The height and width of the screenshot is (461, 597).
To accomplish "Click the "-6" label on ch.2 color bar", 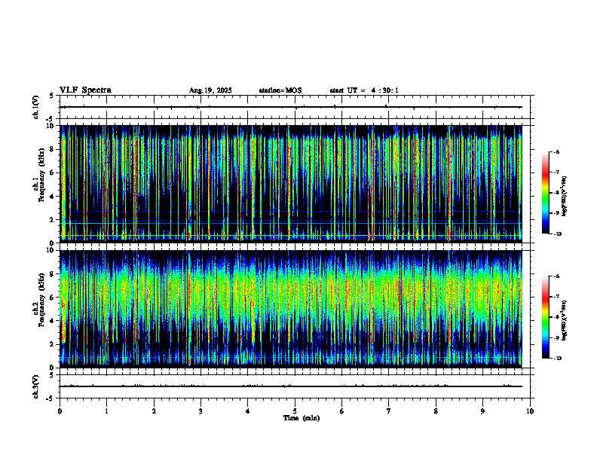I will click(556, 276).
